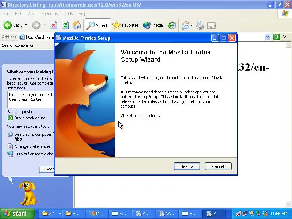
Task: Click the Search button in Search Companion
Action: (x=47, y=169)
